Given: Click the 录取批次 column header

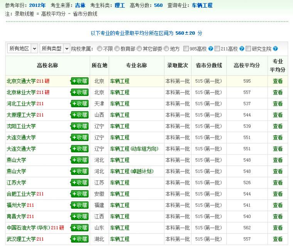Looking at the screenshot, I should [177, 65].
